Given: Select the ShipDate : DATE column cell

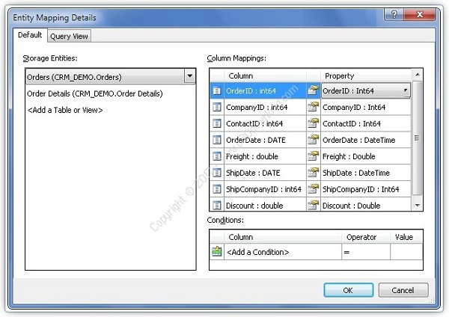Looking at the screenshot, I should [x=265, y=173].
